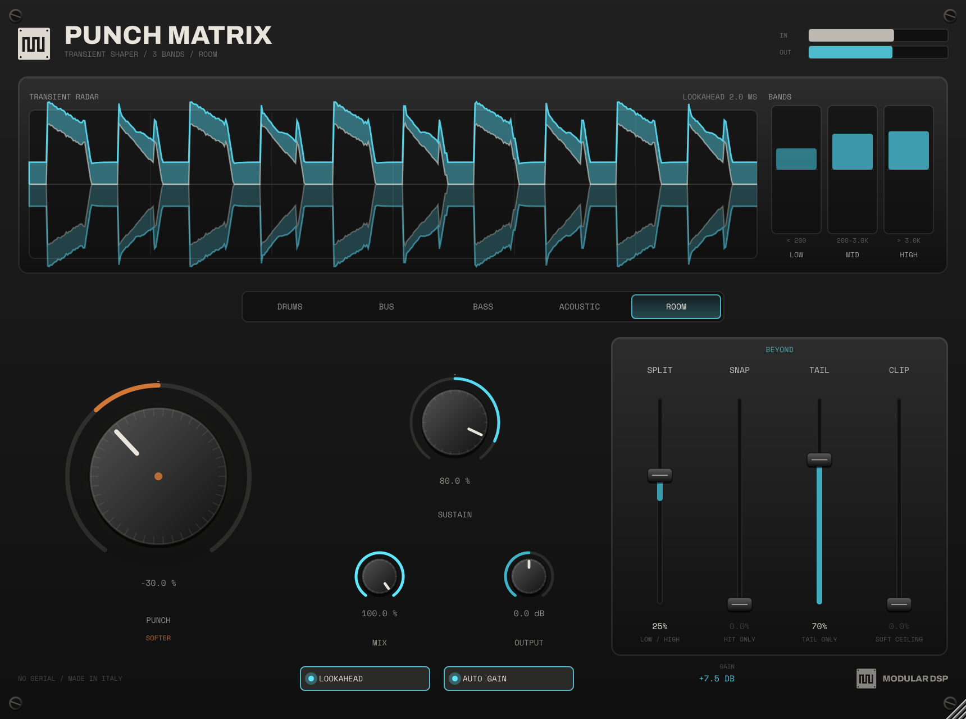Click the Punch Matrix logo icon
966x719 pixels.
pos(34,44)
